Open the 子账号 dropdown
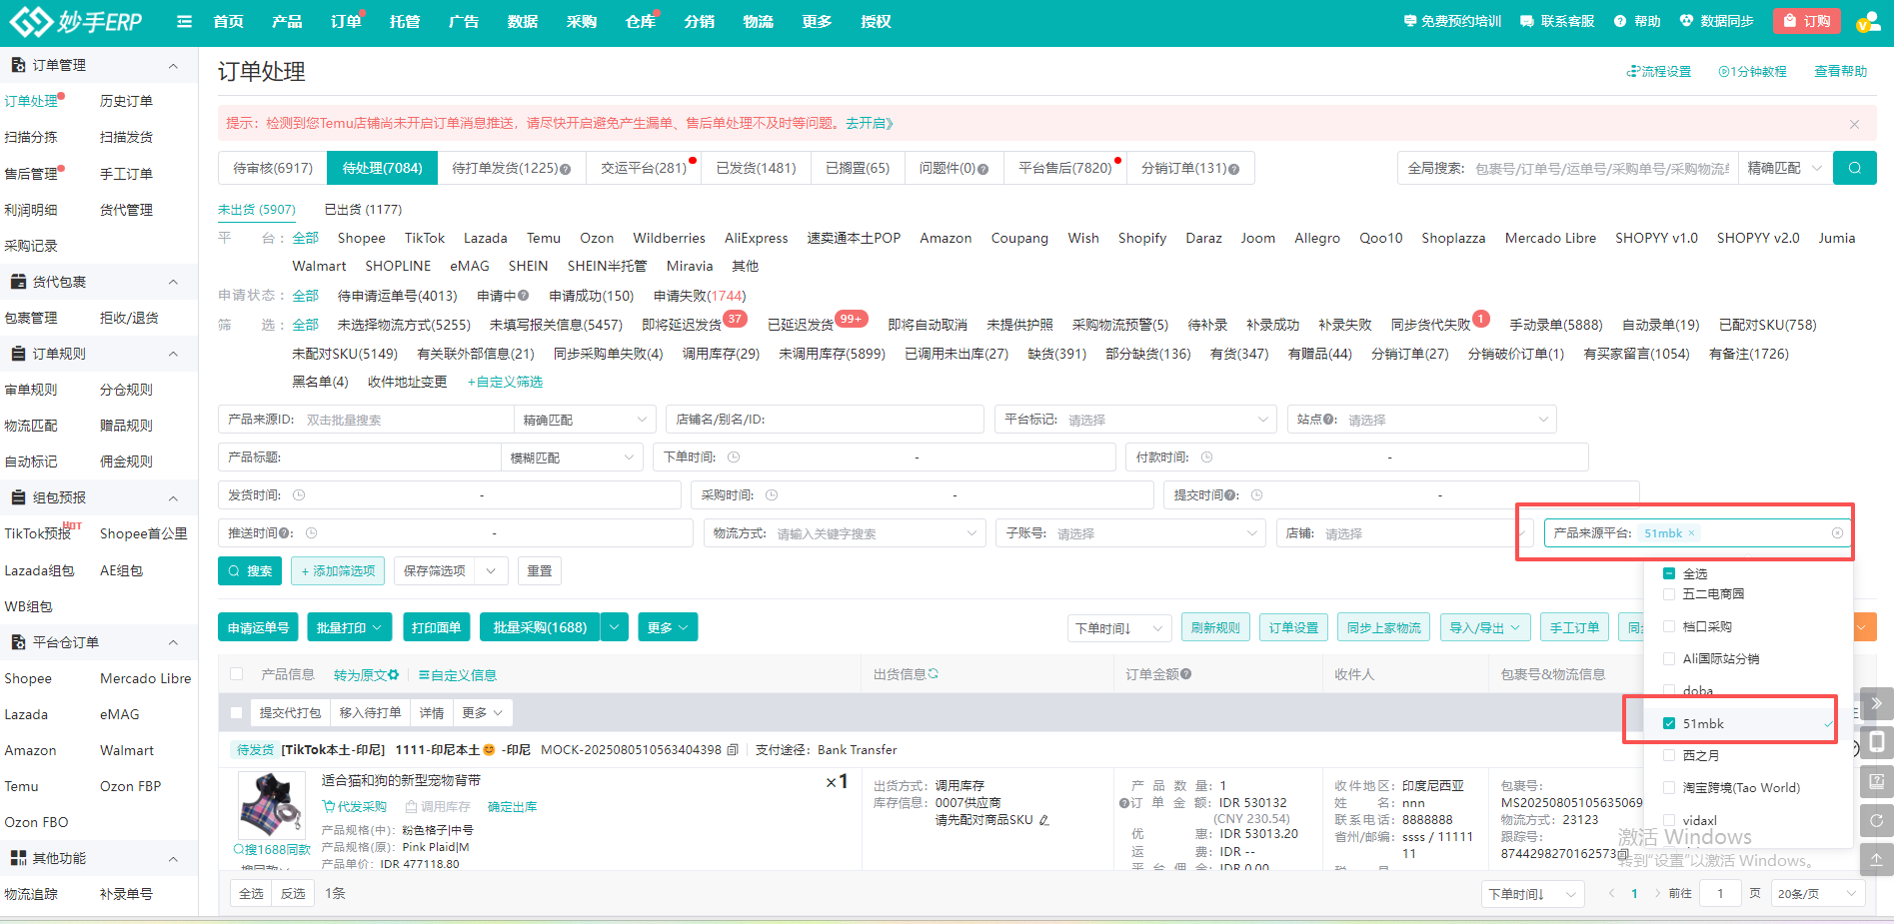 [1130, 533]
